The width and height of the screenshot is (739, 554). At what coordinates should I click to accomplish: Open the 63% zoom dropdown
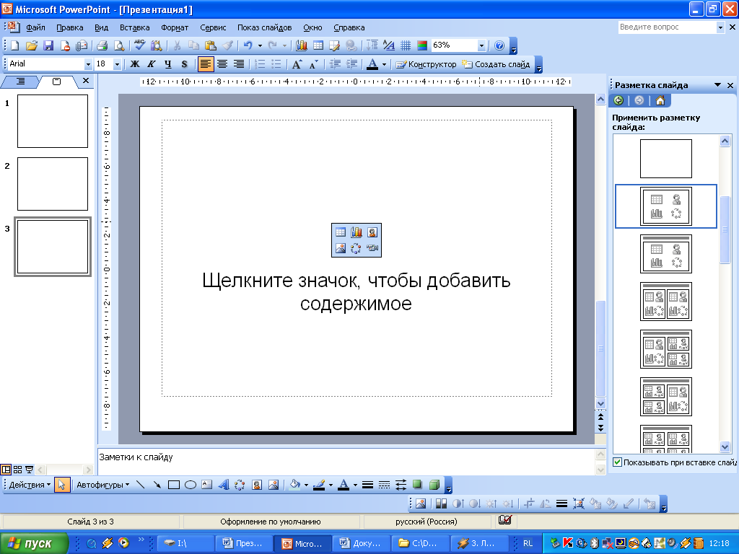(x=481, y=45)
